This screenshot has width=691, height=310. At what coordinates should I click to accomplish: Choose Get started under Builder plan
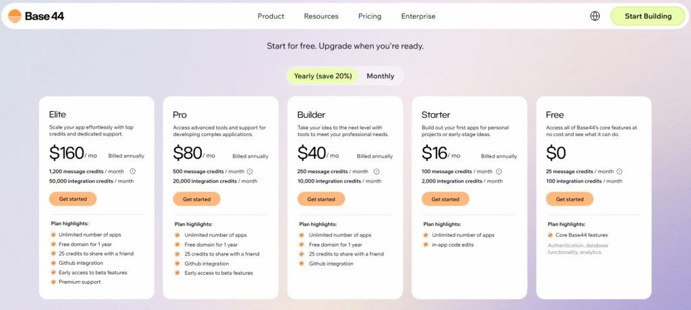point(321,199)
